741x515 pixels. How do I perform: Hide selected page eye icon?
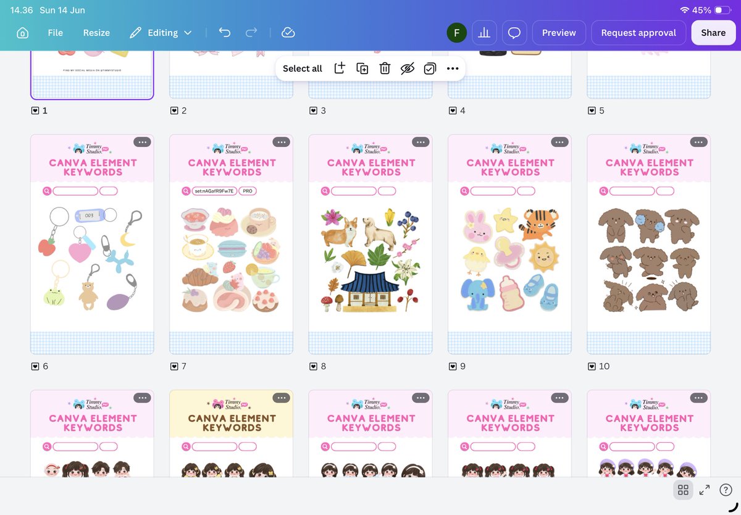(x=407, y=69)
